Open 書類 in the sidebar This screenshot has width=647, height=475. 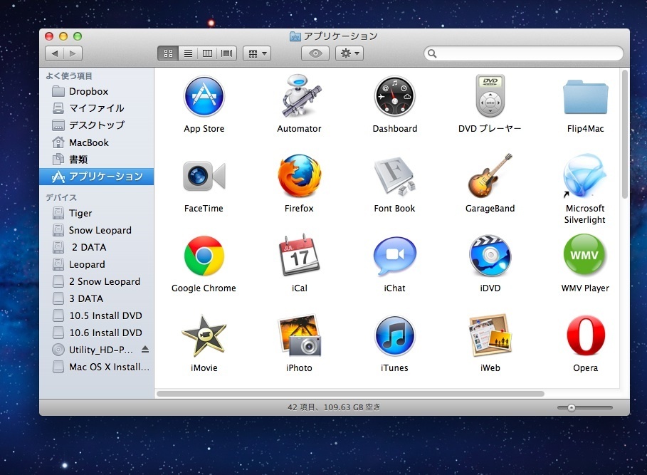(97, 160)
